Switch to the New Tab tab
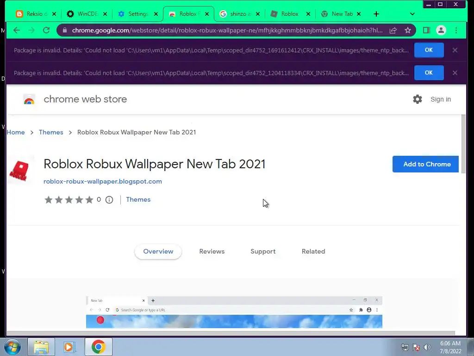The height and width of the screenshot is (356, 474). click(x=337, y=14)
